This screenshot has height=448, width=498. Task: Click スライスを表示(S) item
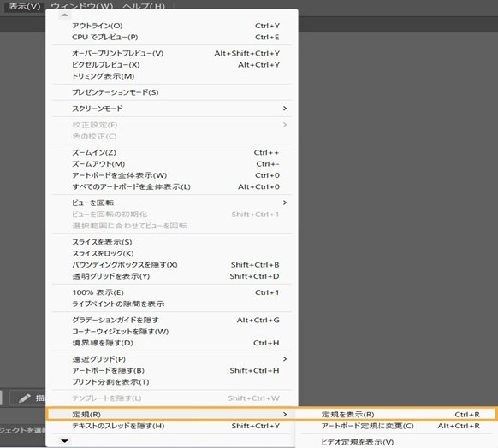pyautogui.click(x=172, y=242)
